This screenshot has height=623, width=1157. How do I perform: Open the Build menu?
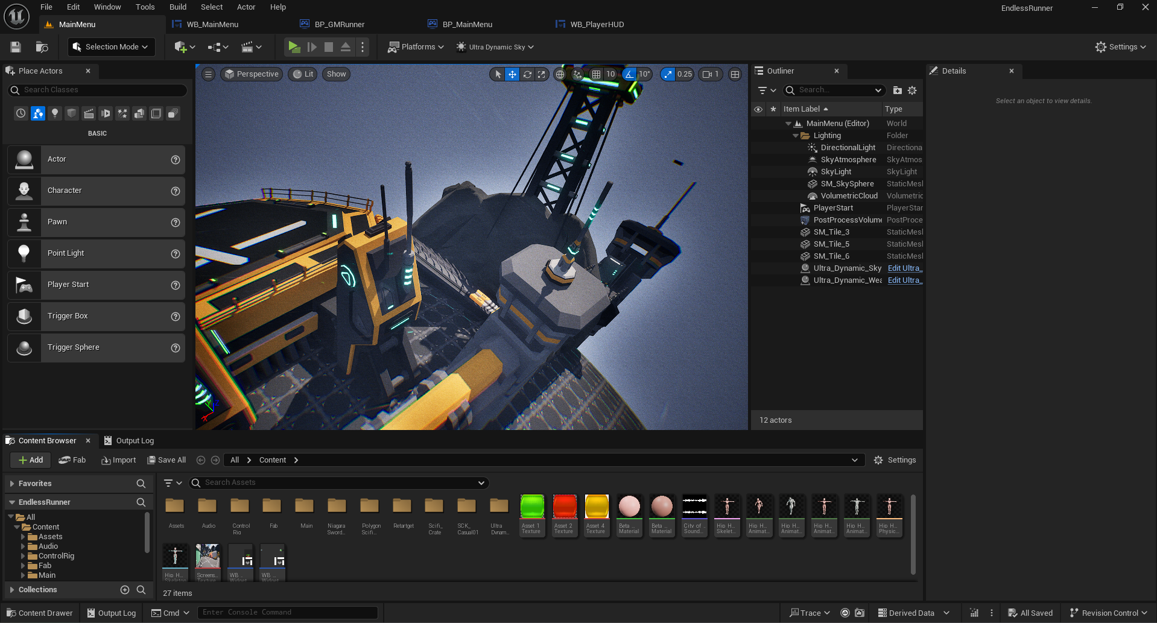[177, 7]
